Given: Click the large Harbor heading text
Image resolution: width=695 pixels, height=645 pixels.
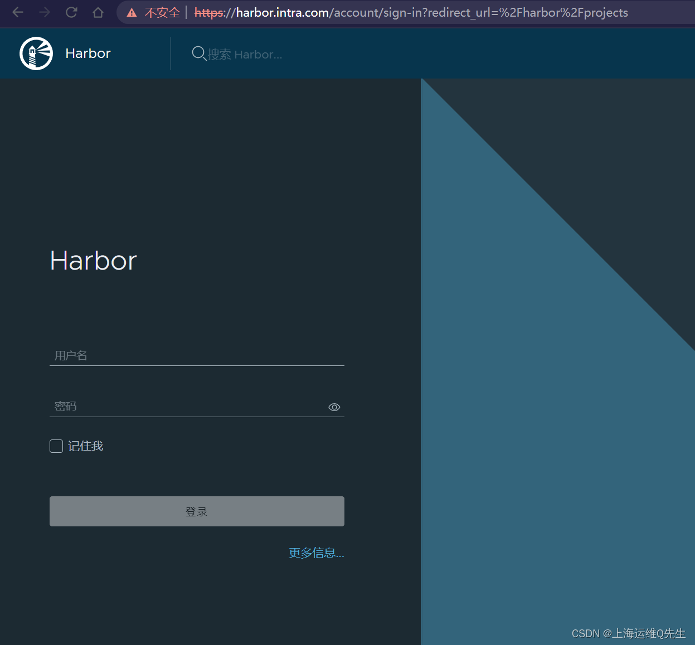Looking at the screenshot, I should click(93, 261).
